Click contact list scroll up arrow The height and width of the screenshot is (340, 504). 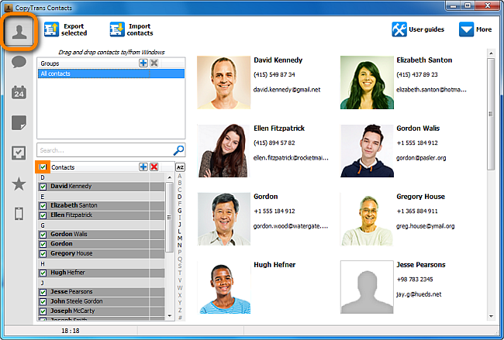pos(170,177)
